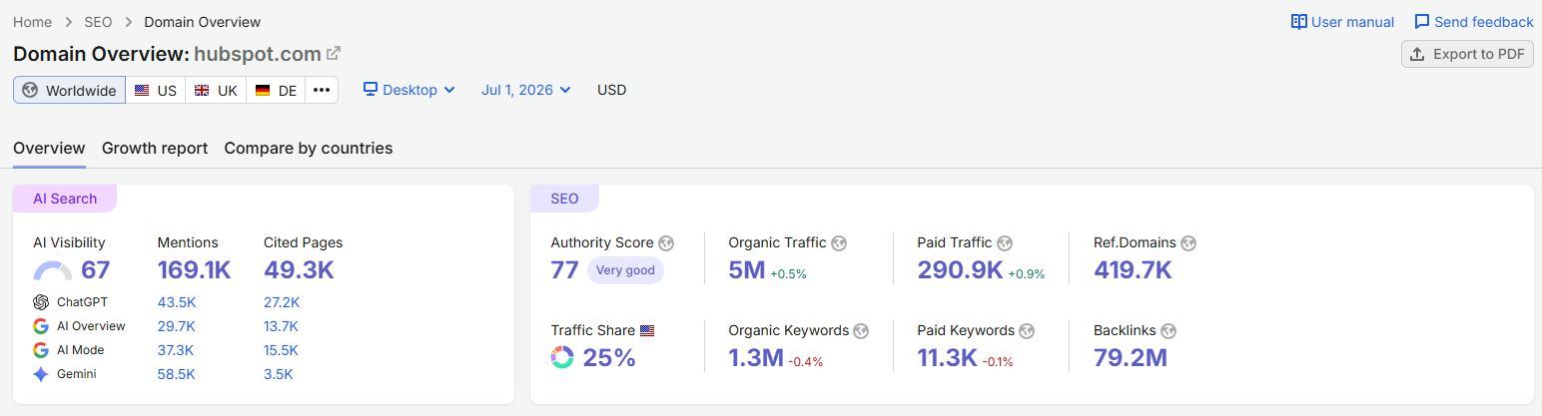Click the Ref.Domains value 419.7K
Image resolution: width=1542 pixels, height=416 pixels.
click(1133, 270)
